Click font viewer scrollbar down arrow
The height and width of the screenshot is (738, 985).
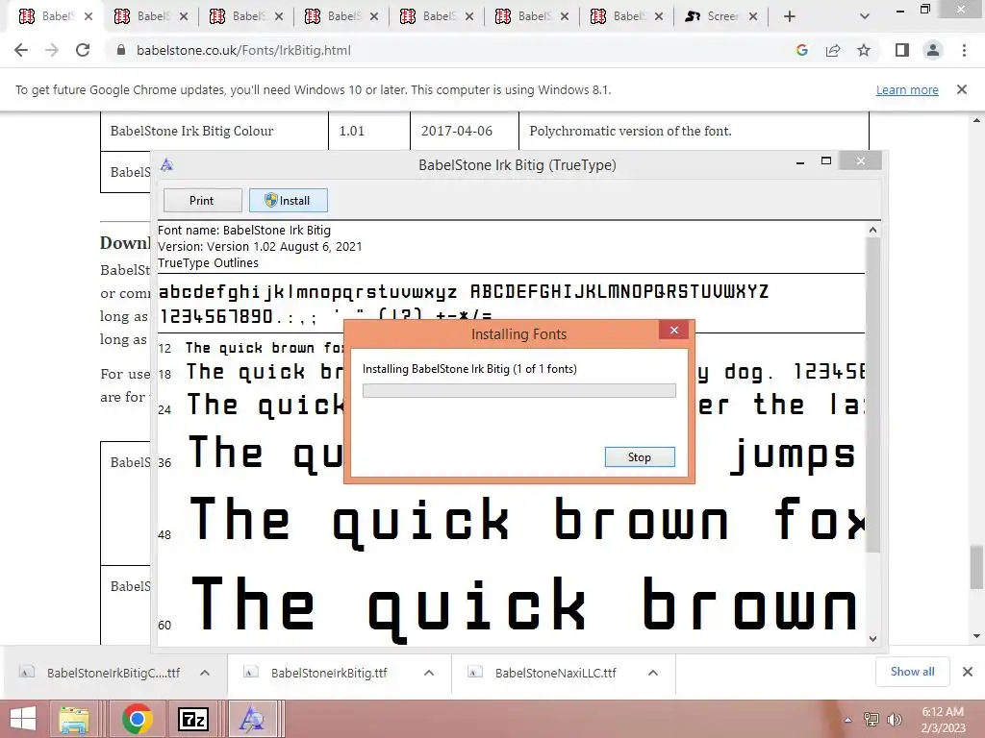pos(872,639)
